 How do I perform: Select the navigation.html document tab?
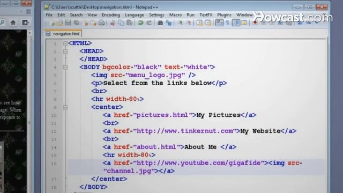click(x=63, y=34)
